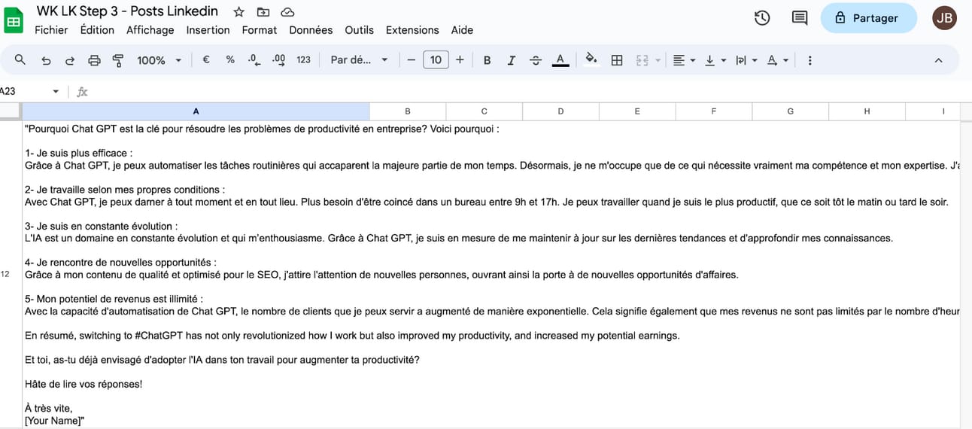
Task: Open text rotation dropdown
Action: [x=777, y=60]
